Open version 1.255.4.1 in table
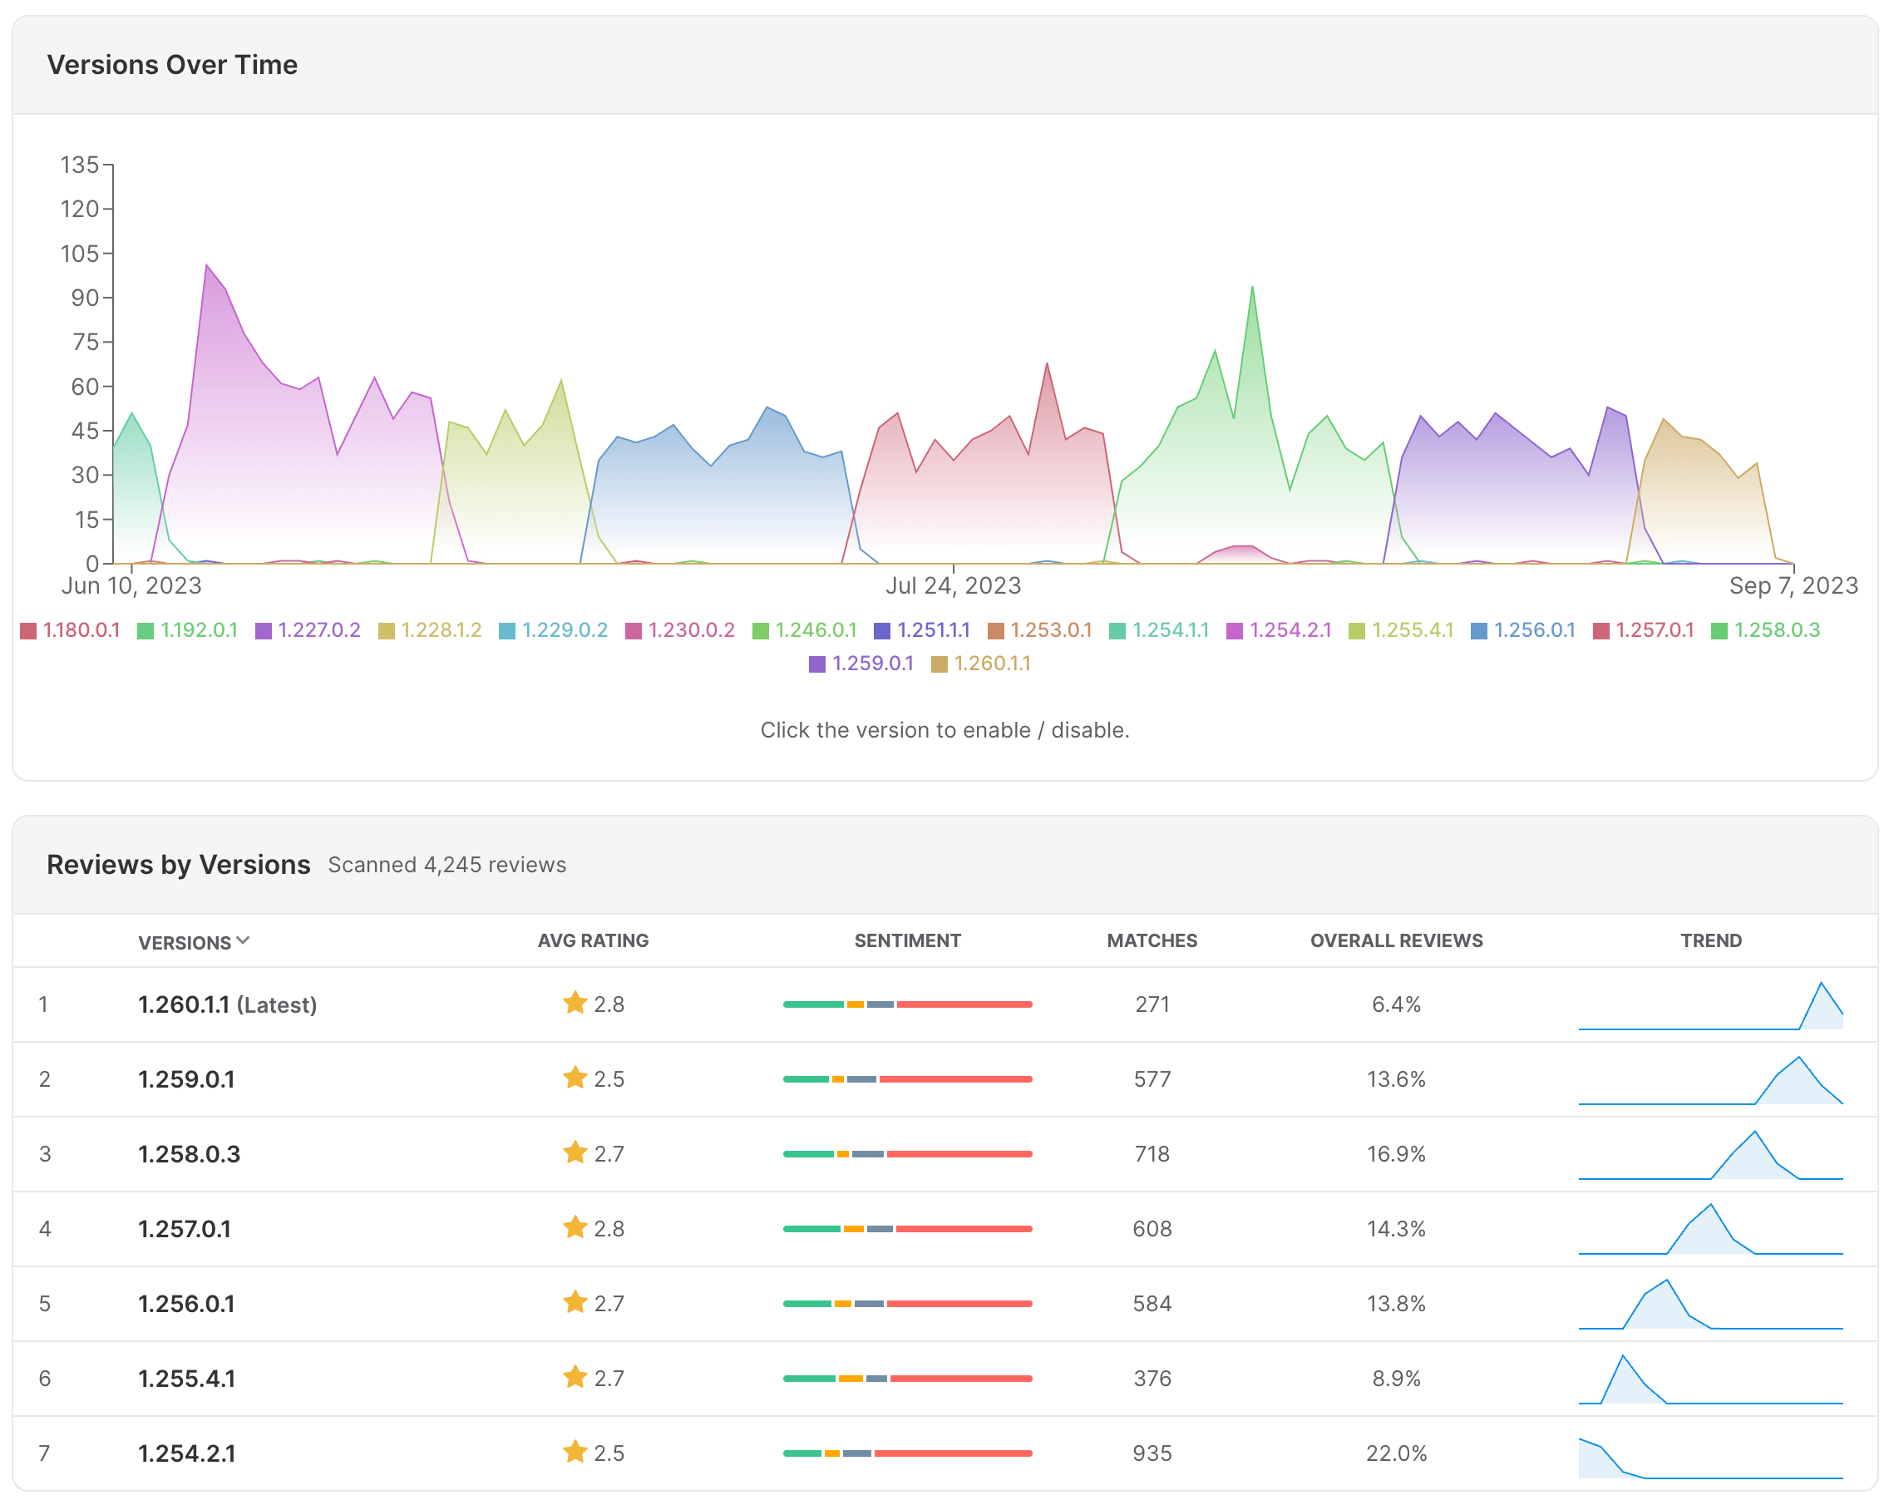The width and height of the screenshot is (1894, 1505). pyautogui.click(x=186, y=1378)
